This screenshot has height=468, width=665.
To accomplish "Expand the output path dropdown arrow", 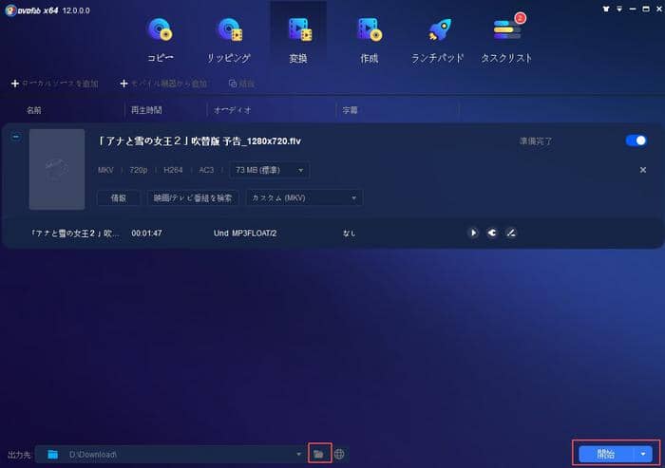I will point(298,455).
